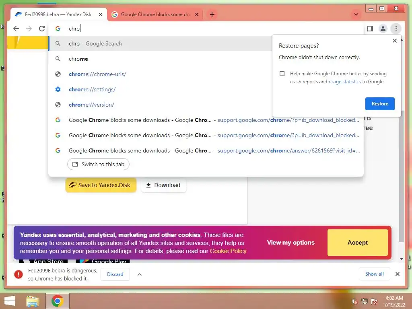
Task: Click 'Show all' downloads button
Action: pyautogui.click(x=375, y=274)
